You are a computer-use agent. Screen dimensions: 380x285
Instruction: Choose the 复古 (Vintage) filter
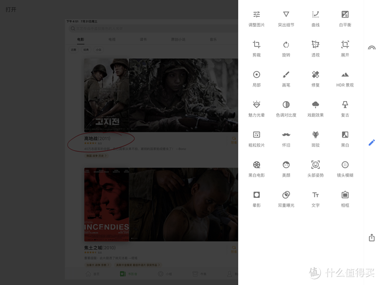click(345, 108)
